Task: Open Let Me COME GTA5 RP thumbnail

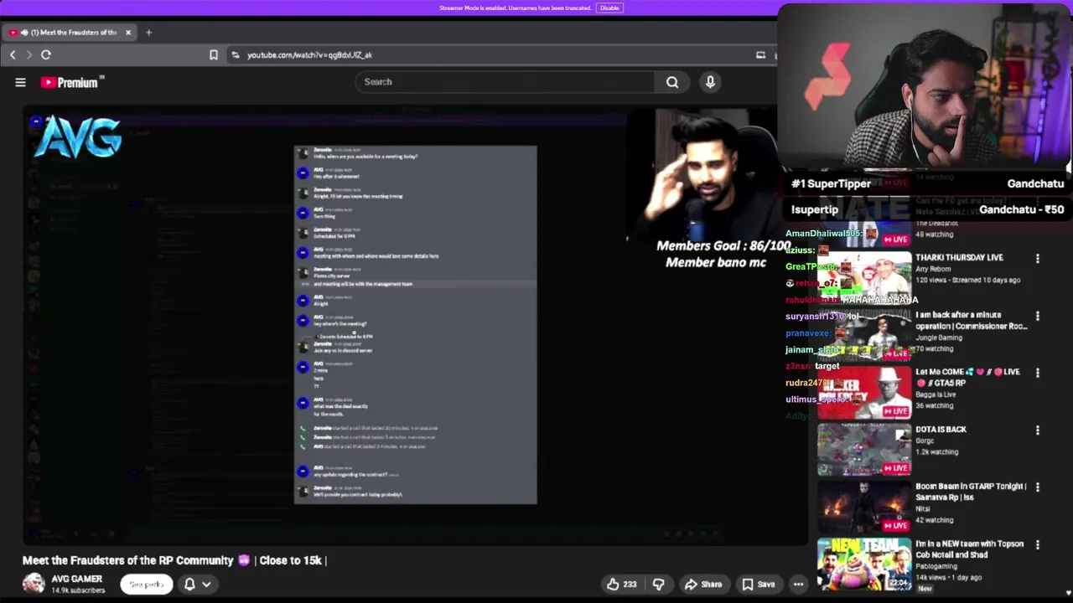Action: 864,391
